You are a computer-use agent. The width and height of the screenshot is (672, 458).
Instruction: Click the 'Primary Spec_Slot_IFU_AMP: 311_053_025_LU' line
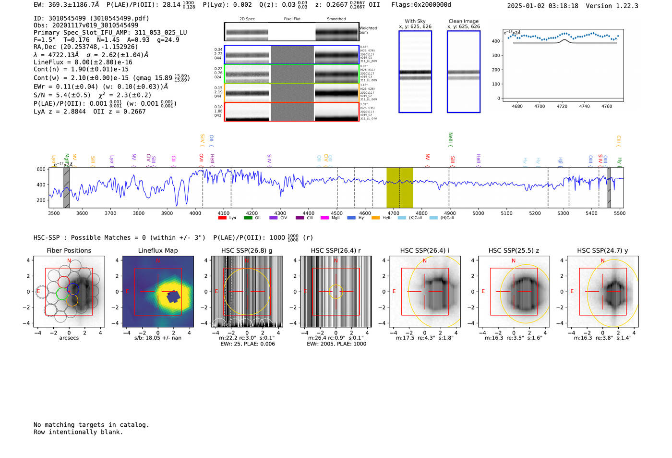[x=110, y=33]
